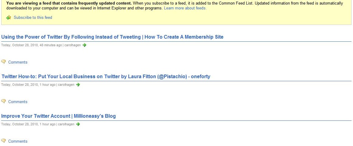View Comments for the Membership Site post
This screenshot has height=146, width=353.
pos(18,62)
